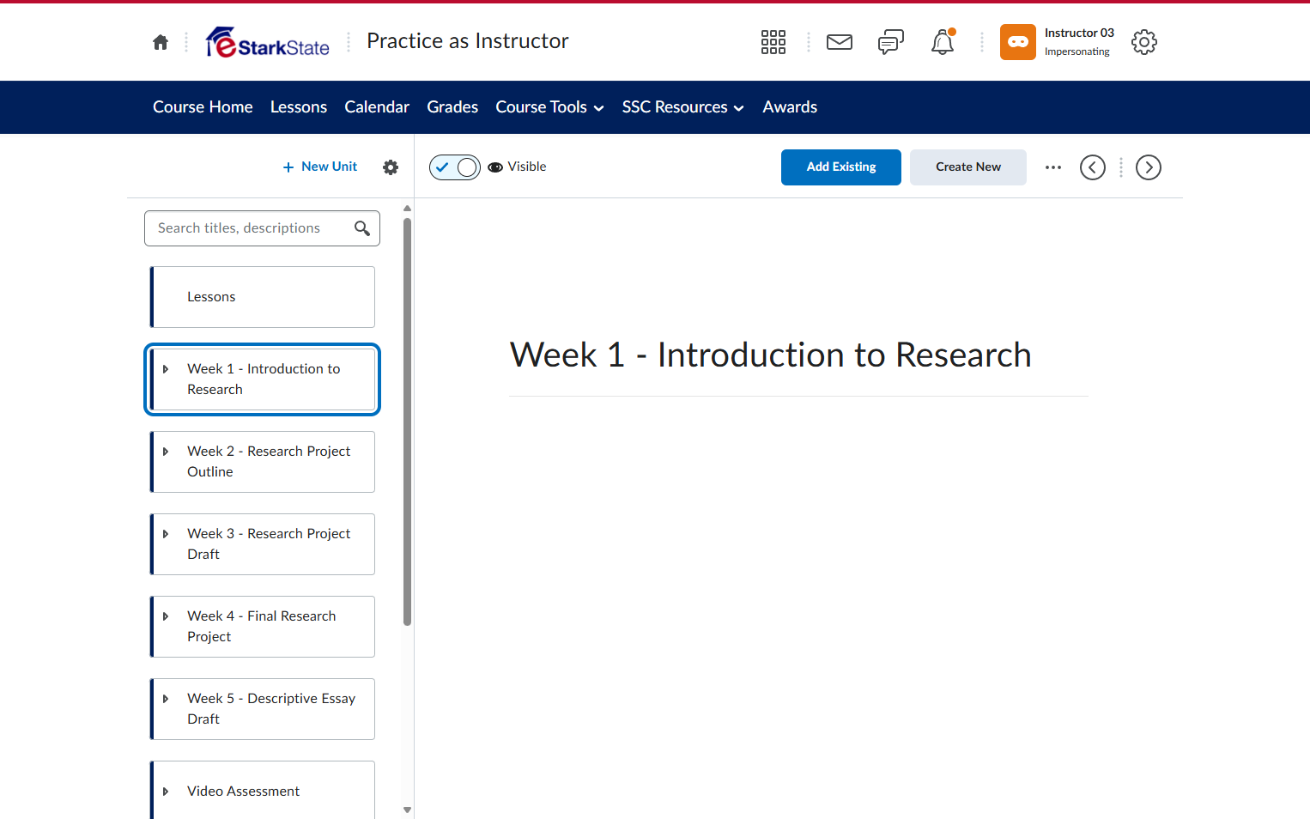Open the Grades nav item
Image resolution: width=1310 pixels, height=819 pixels.
click(x=452, y=107)
